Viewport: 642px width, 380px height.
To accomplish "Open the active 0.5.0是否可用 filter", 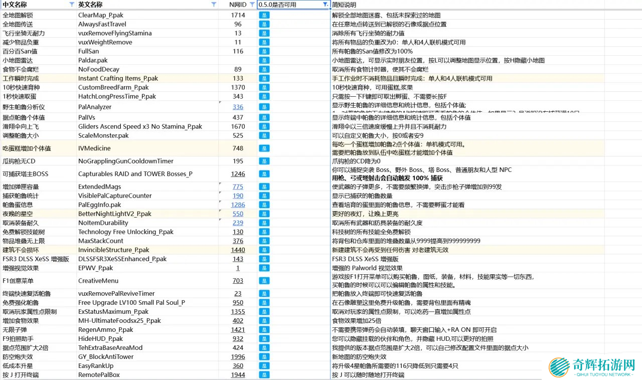I will (325, 5).
